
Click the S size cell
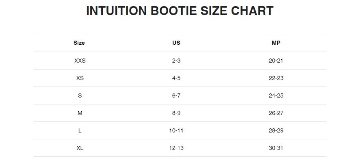(80, 95)
